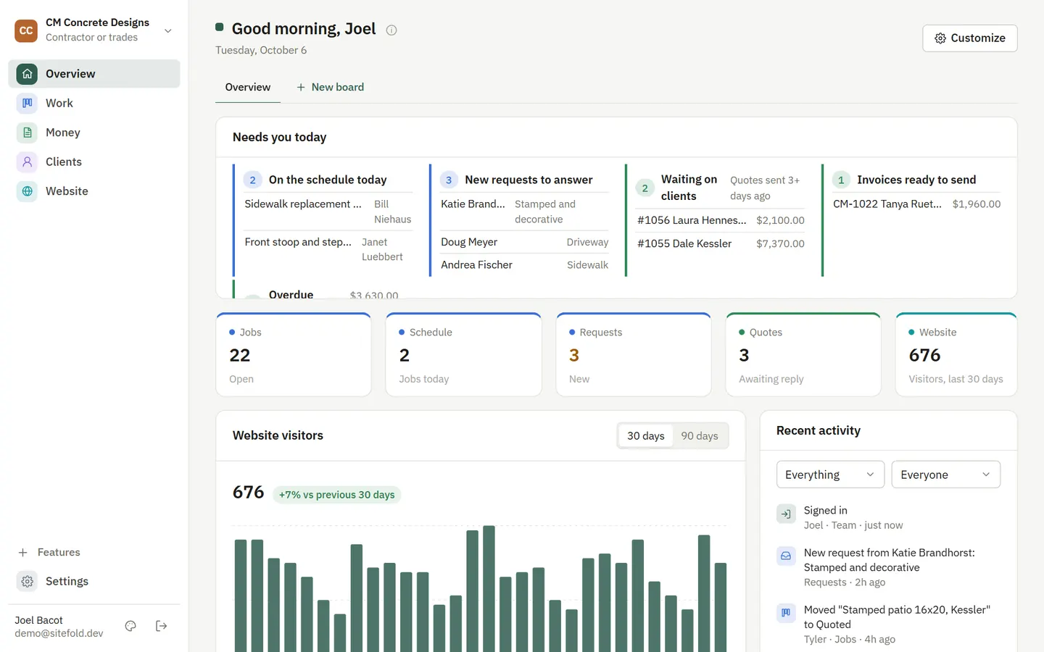Image resolution: width=1044 pixels, height=652 pixels.
Task: Select the Overview board tab
Action: 248,87
